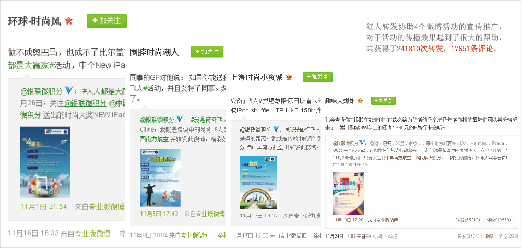Click 专业版微博 source next to 11月12日 16:52
This screenshot has width=522, height=248.
[309, 216]
